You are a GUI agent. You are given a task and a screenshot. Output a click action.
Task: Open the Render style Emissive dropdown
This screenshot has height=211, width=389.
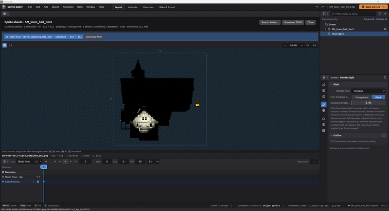pyautogui.click(x=369, y=91)
